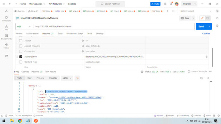Click the network globe icon near status
This screenshot has width=221, height=124.
(142, 72)
